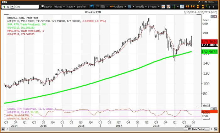
Task: Click the red 38.473 stochastic value label
Action: [210, 112]
